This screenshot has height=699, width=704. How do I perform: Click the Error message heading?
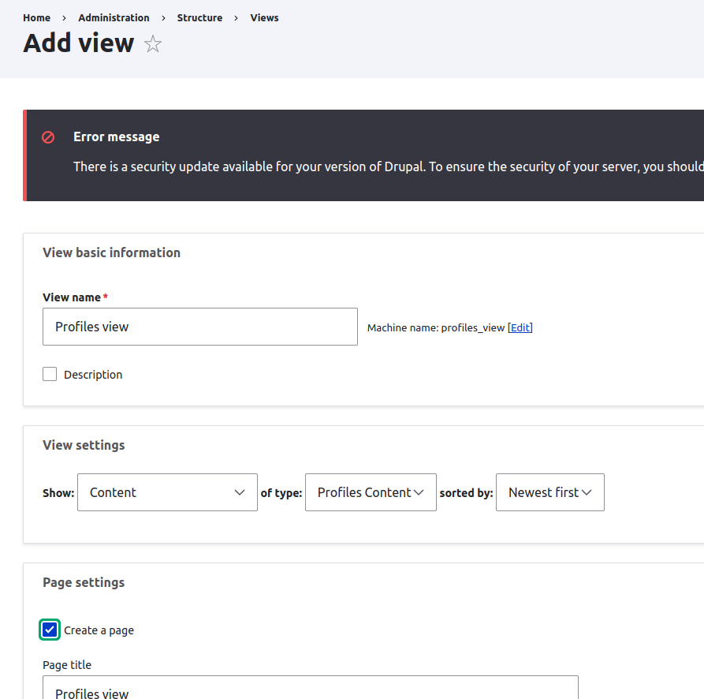click(x=117, y=136)
